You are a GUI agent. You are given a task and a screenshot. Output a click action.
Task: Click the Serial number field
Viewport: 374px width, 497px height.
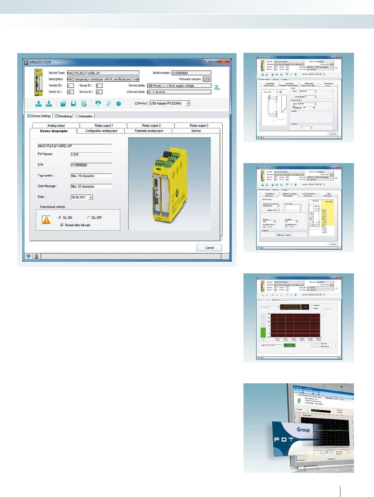191,73
